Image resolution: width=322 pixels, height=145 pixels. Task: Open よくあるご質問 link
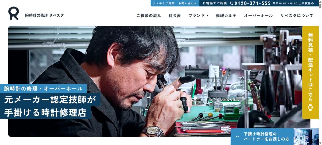164,3
